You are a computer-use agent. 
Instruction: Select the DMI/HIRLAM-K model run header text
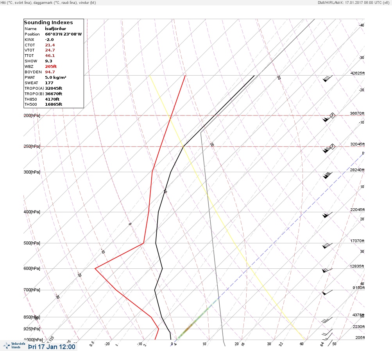(353, 2)
